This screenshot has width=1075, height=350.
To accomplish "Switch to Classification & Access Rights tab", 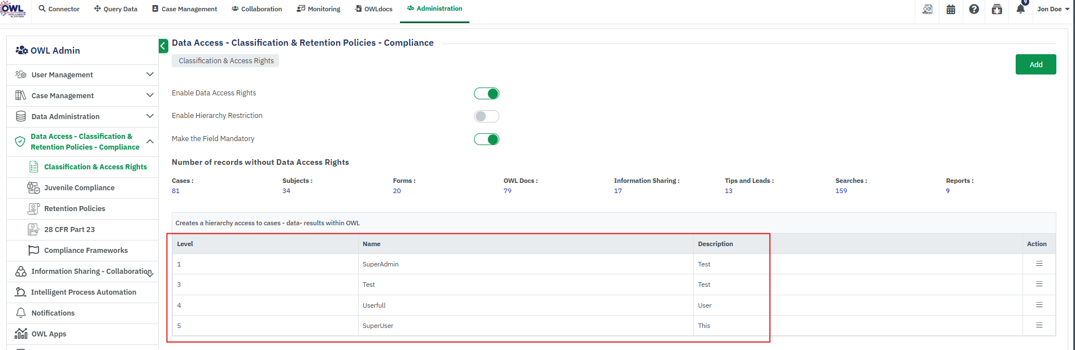I will (x=226, y=61).
